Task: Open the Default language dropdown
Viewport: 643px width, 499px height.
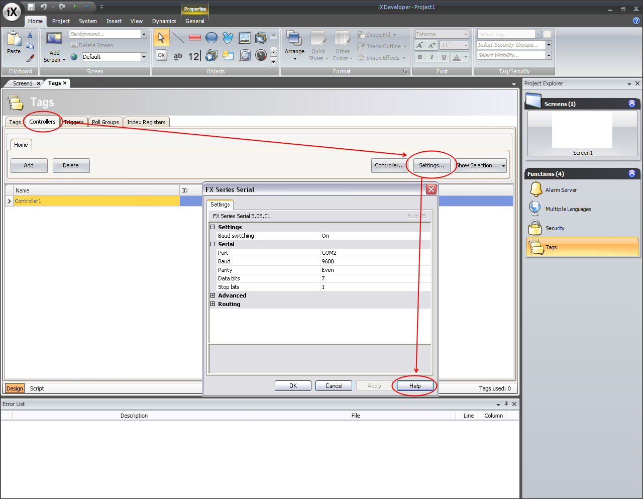Action: pyautogui.click(x=144, y=57)
